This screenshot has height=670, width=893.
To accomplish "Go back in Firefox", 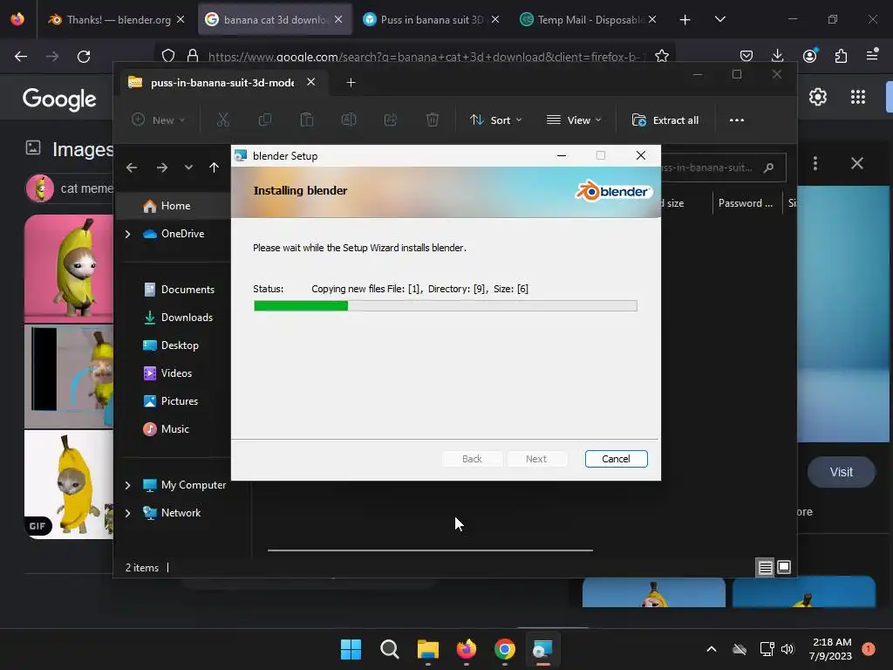I will pyautogui.click(x=21, y=57).
